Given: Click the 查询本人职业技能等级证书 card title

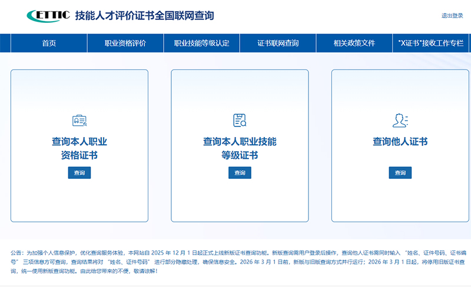Looking at the screenshot, I should tap(240, 148).
